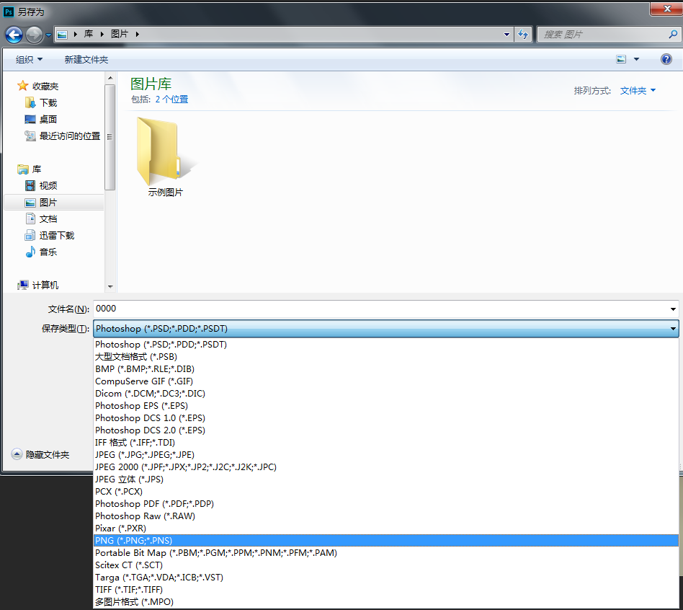Open the 排列方式 文件夹 dropdown
The image size is (683, 610).
[x=638, y=91]
